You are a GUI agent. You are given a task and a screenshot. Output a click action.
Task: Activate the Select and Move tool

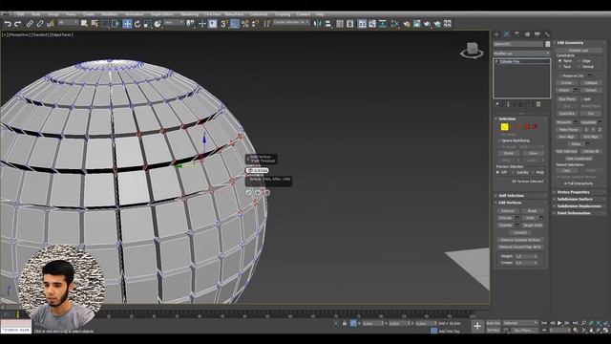pyautogui.click(x=127, y=24)
